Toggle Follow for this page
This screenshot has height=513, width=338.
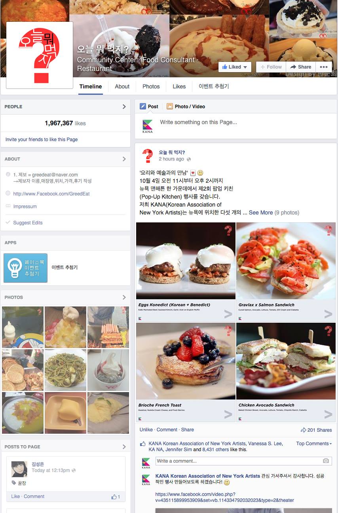[x=271, y=67]
